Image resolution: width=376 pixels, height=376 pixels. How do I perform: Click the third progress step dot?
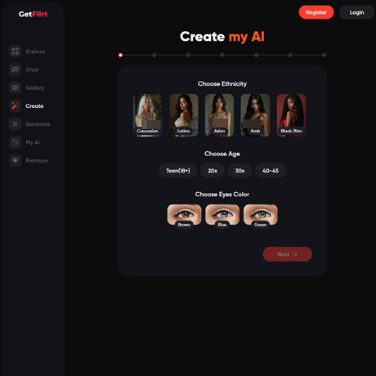[x=188, y=55]
